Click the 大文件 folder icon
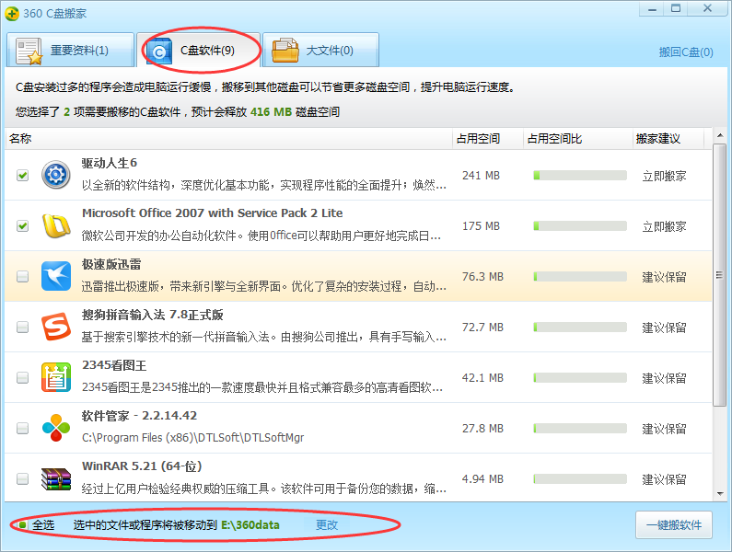Image resolution: width=732 pixels, height=552 pixels. tap(285, 51)
